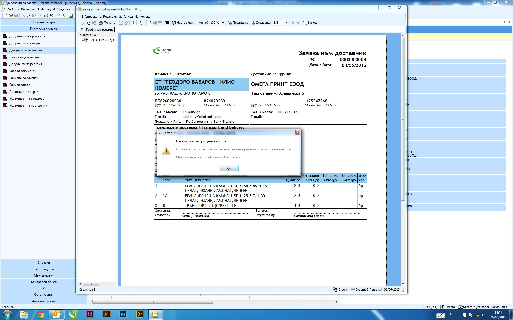Click the volume icon in system tray

pyautogui.click(x=484, y=315)
